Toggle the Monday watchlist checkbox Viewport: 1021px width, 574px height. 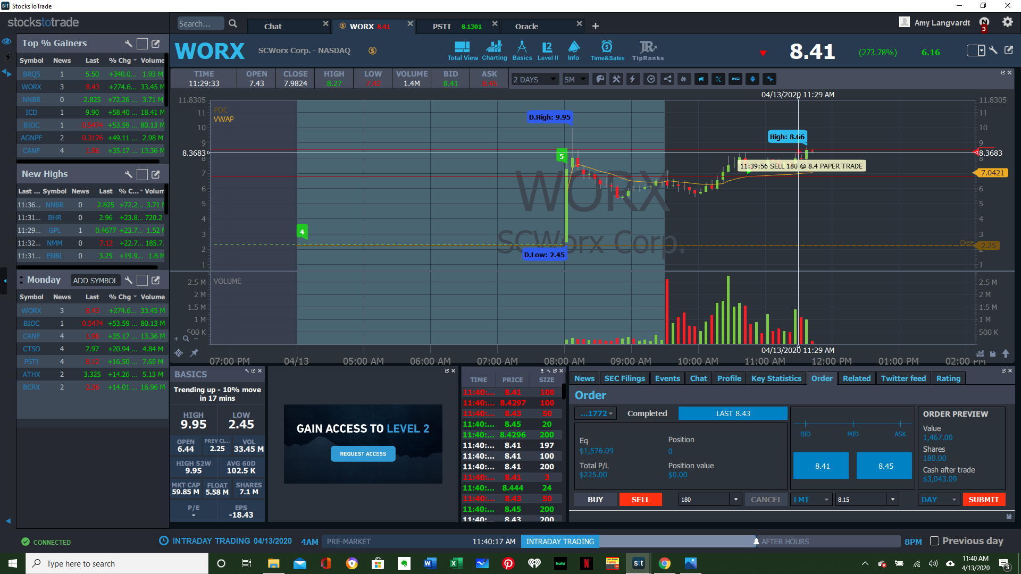142,280
